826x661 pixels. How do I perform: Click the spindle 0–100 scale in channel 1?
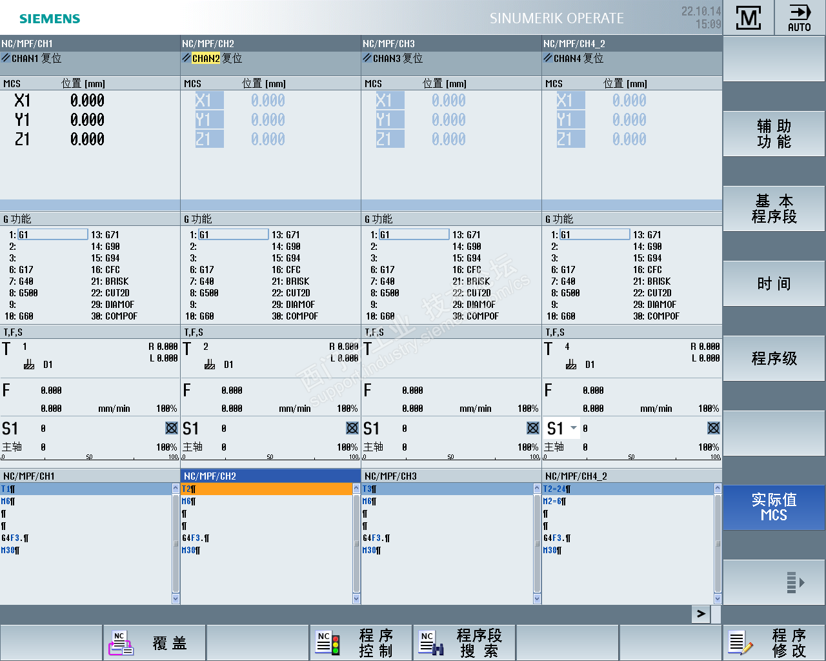click(90, 457)
